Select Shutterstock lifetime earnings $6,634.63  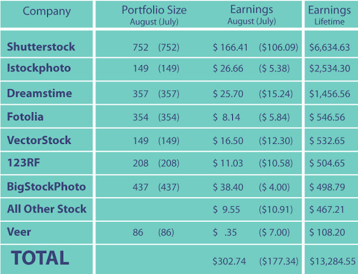click(x=329, y=47)
